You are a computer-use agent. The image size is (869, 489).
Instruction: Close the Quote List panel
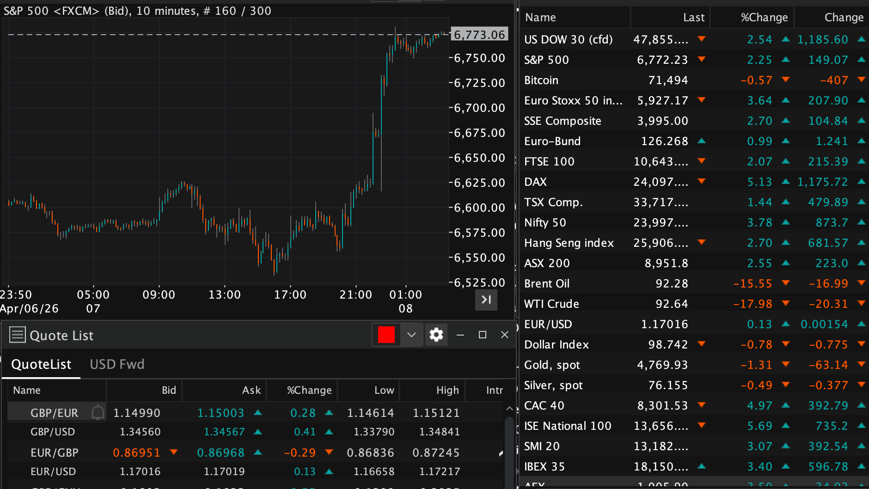[x=505, y=335]
